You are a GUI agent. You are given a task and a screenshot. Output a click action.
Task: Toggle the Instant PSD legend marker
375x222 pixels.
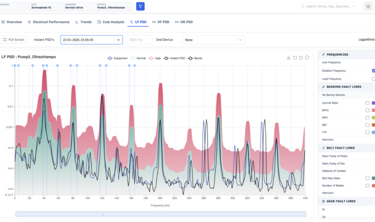point(166,58)
